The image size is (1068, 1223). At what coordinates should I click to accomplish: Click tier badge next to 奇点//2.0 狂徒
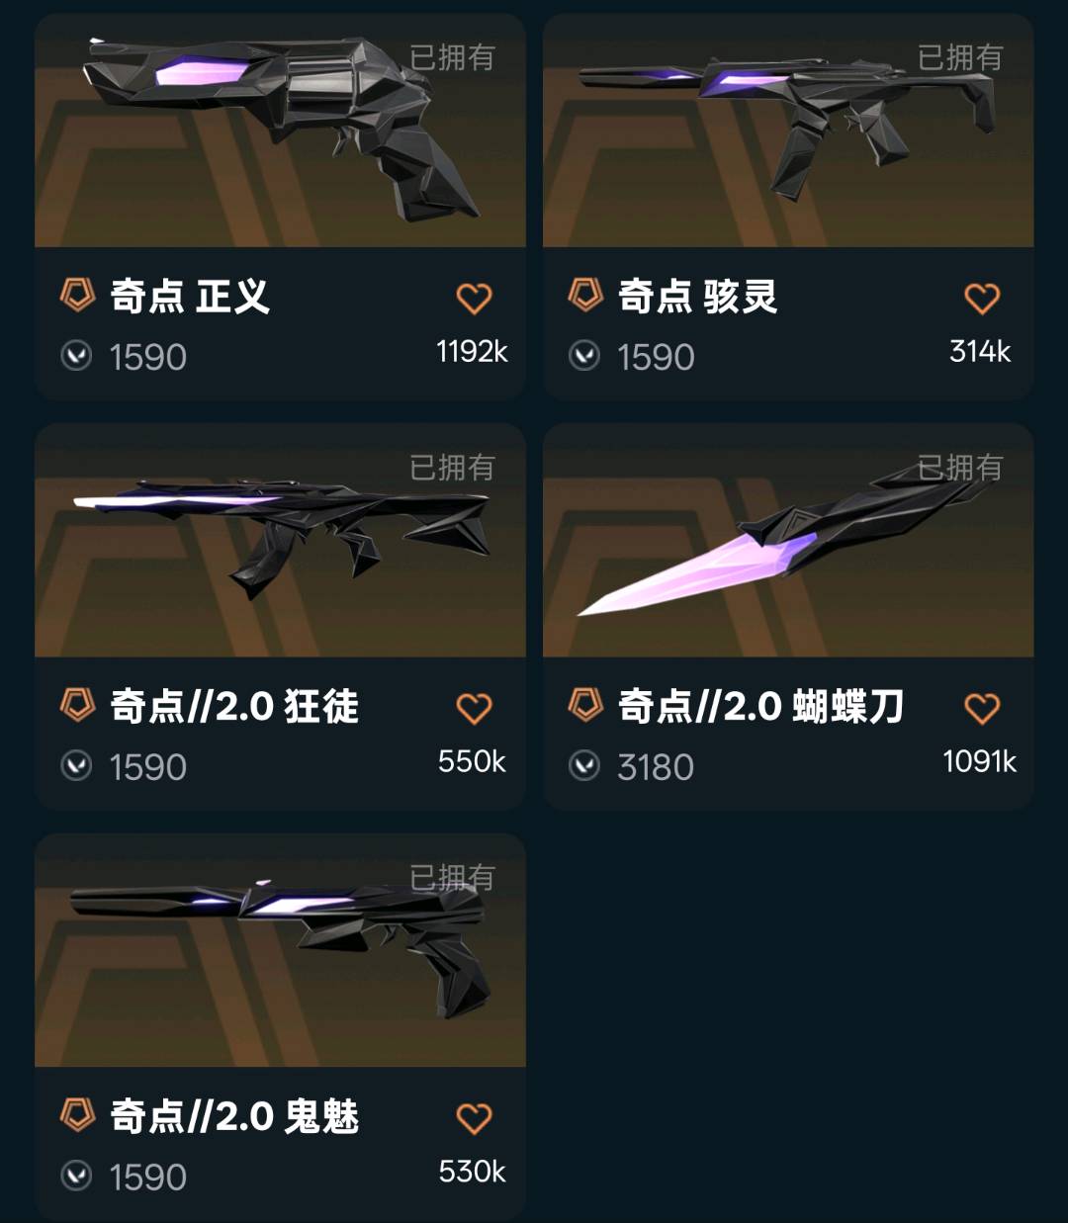point(77,705)
